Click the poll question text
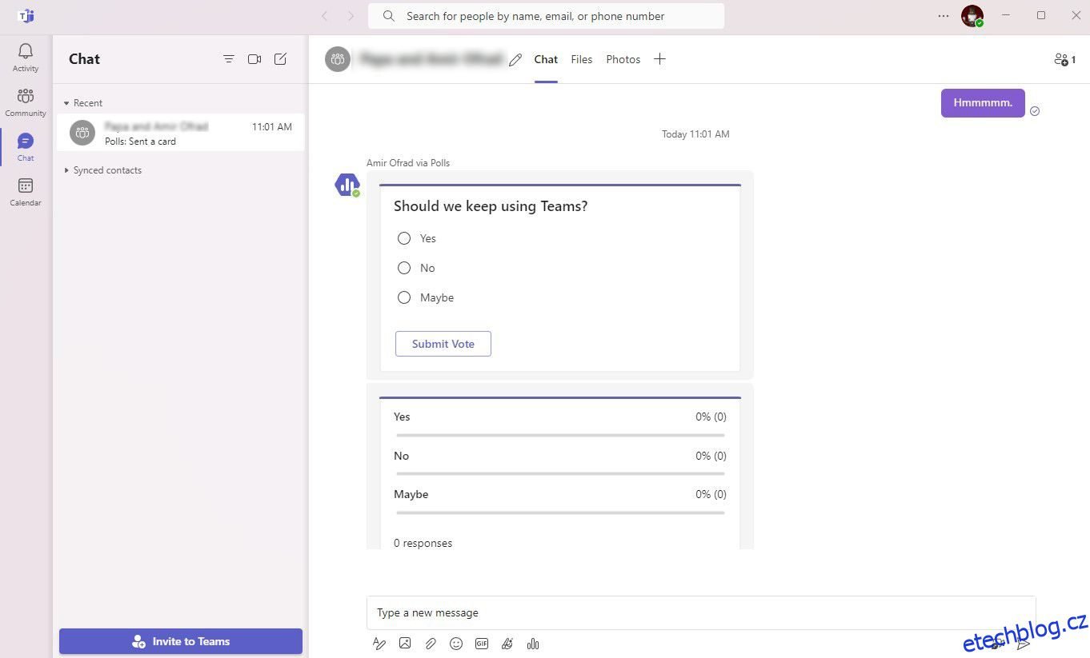Image resolution: width=1090 pixels, height=658 pixels. (x=491, y=206)
